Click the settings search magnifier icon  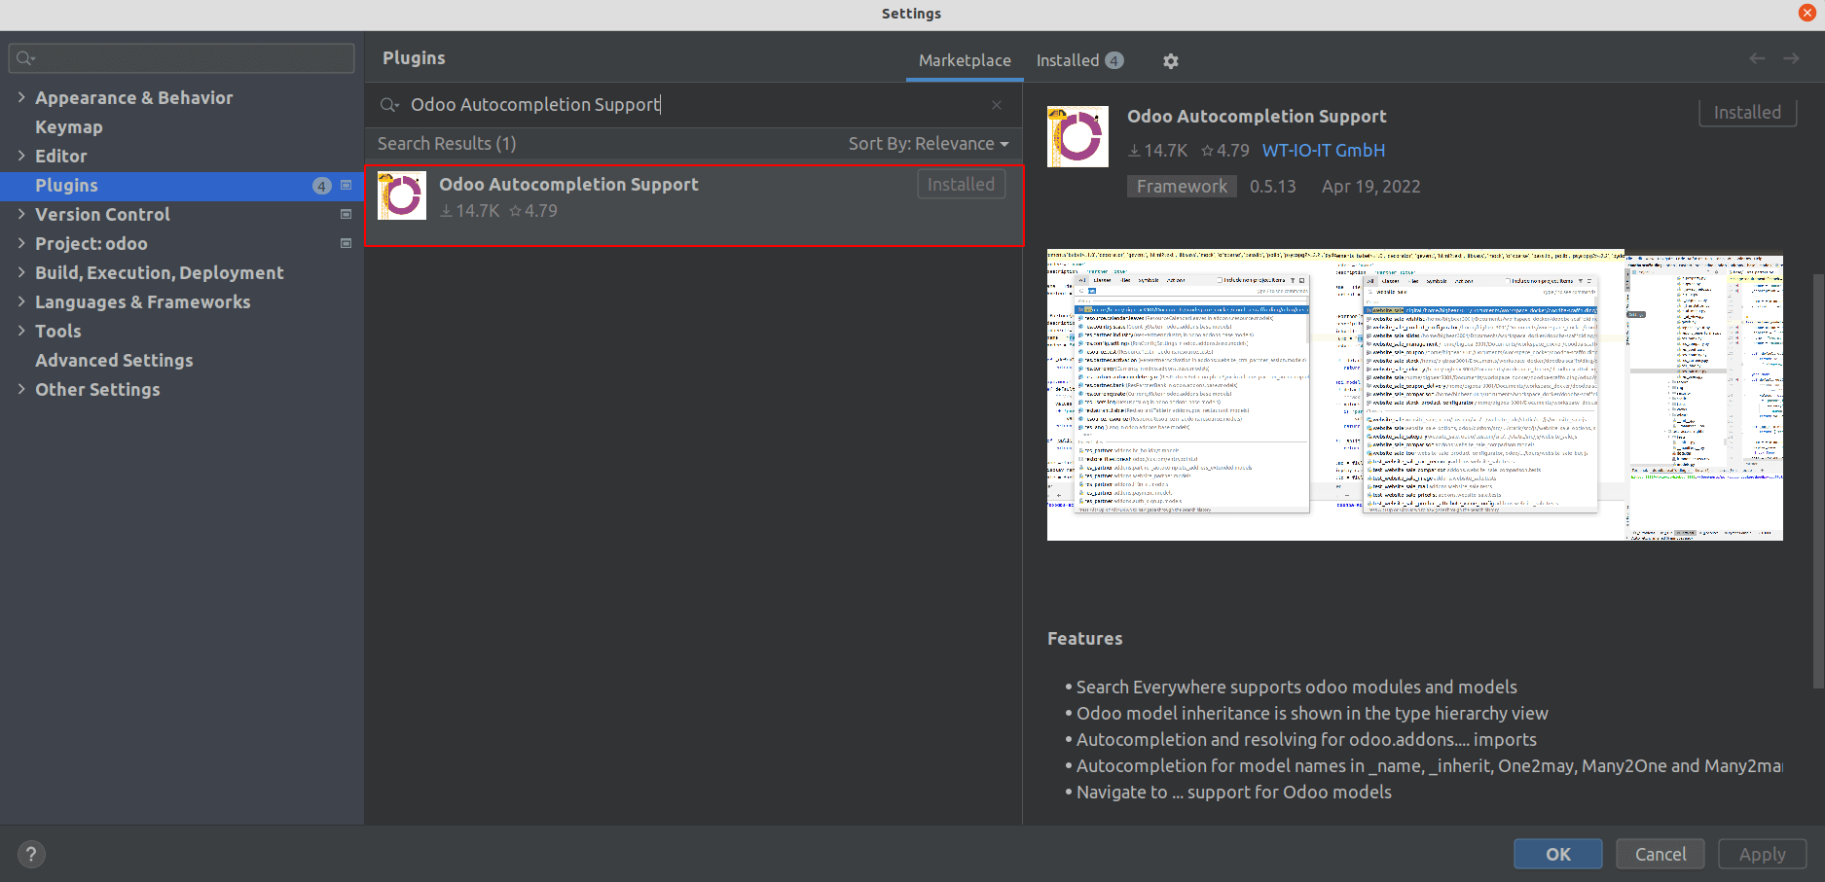point(25,58)
